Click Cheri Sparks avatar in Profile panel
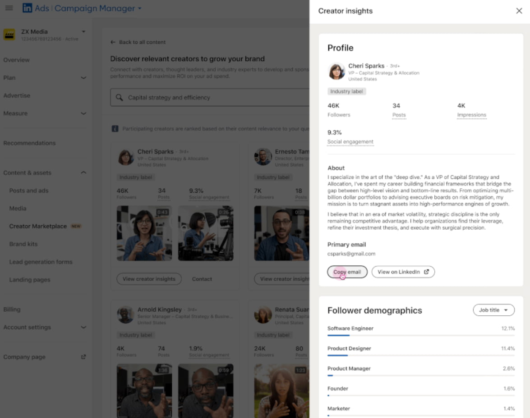Viewport: 530px width, 418px height. click(336, 71)
